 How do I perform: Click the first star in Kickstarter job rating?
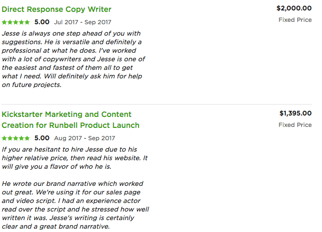pyautogui.click(x=4, y=138)
